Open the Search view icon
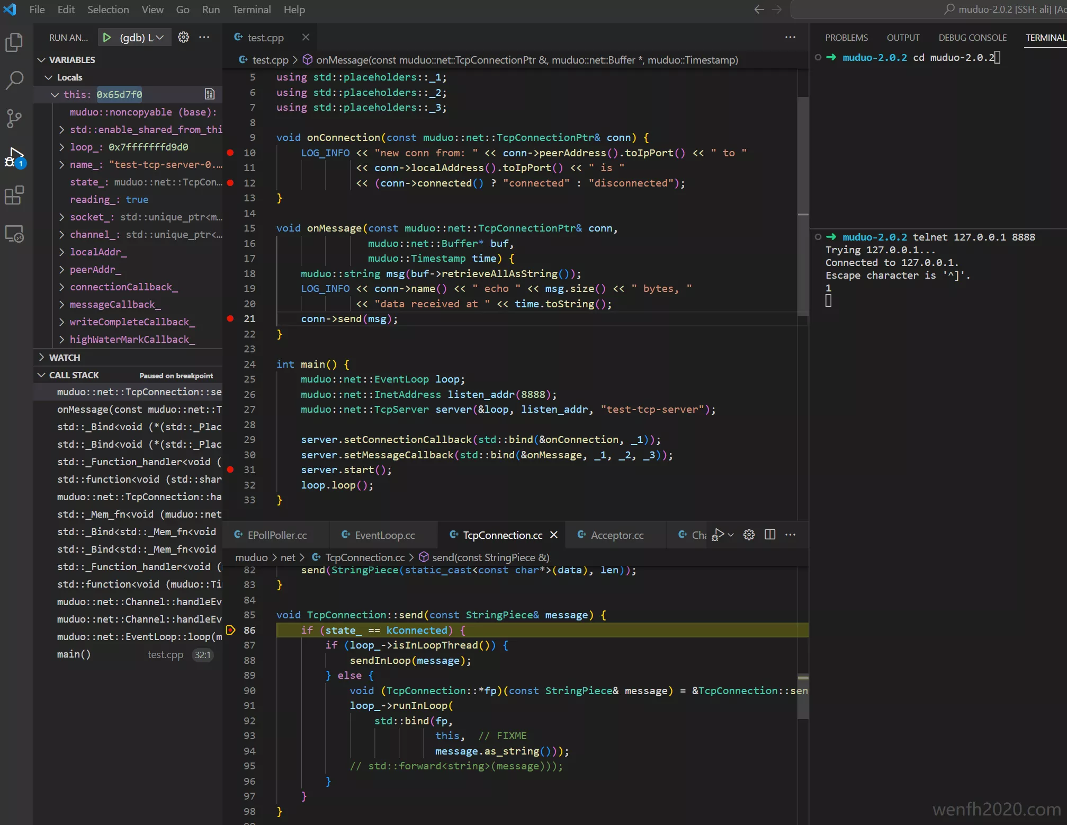The image size is (1067, 825). click(x=14, y=81)
